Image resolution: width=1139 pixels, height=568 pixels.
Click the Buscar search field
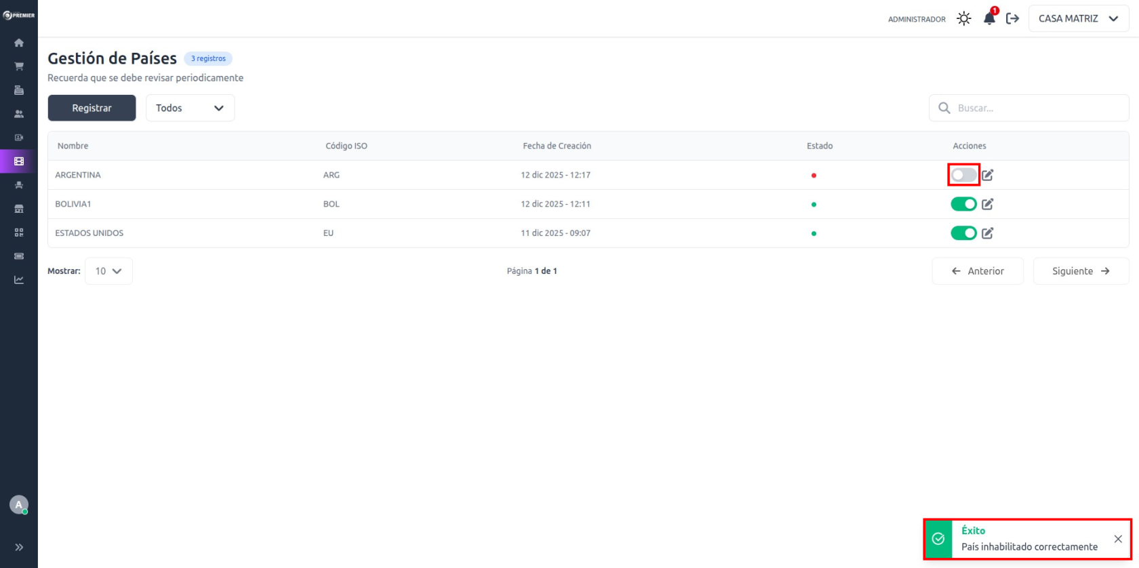1037,108
